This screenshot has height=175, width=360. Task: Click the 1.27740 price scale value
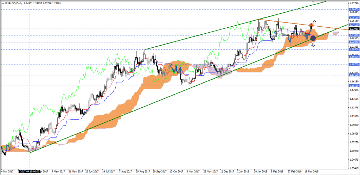(354, 4)
